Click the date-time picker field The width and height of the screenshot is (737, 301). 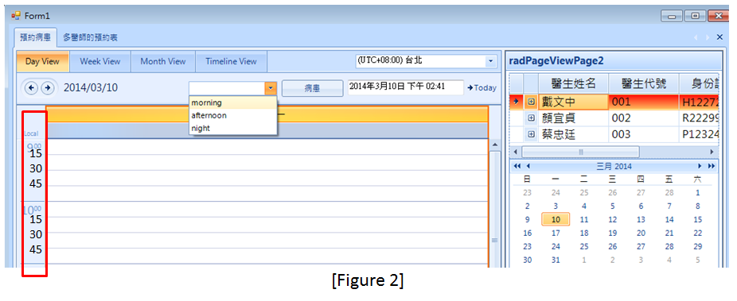[x=406, y=87]
